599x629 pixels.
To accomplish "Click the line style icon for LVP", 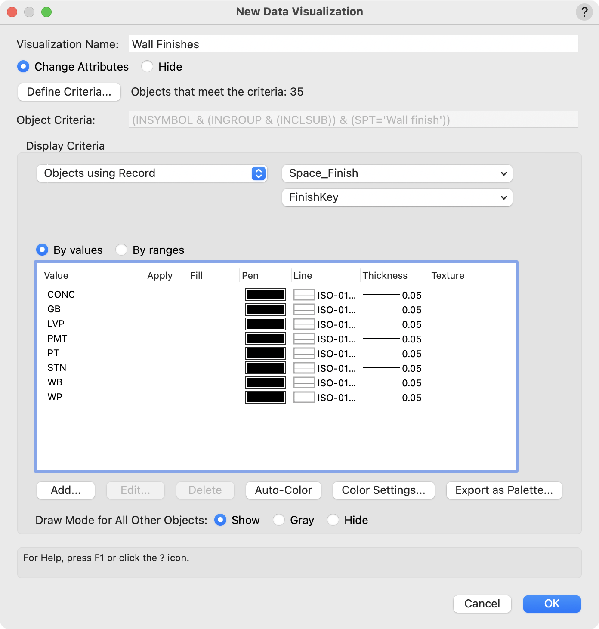I will point(304,324).
